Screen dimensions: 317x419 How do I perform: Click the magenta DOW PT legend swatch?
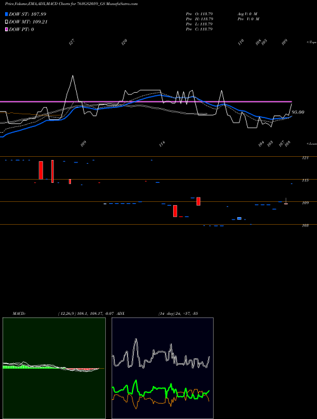coord(6,29)
